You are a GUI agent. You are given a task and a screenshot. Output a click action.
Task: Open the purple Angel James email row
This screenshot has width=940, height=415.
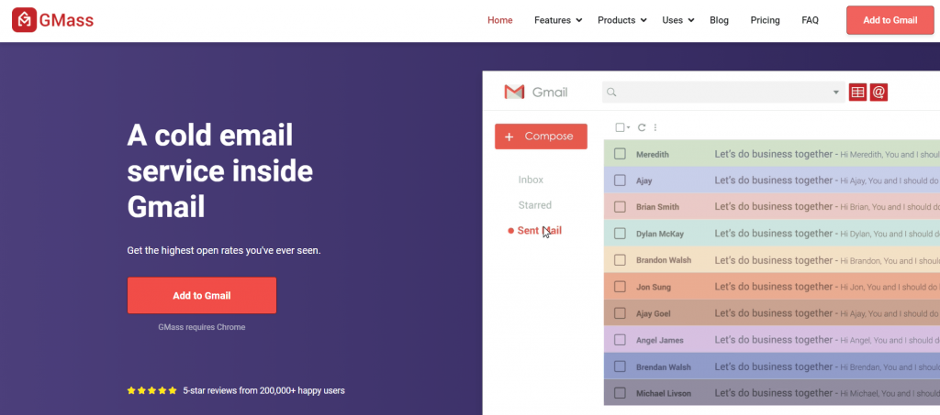771,340
